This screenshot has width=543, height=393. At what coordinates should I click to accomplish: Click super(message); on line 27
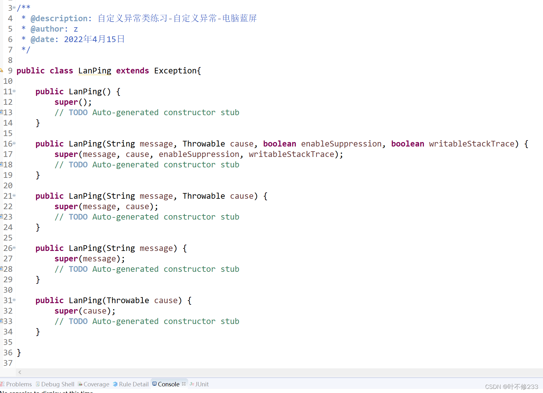pos(90,259)
